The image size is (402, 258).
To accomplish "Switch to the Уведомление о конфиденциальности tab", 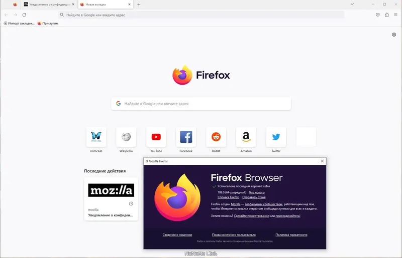I will tap(49, 5).
